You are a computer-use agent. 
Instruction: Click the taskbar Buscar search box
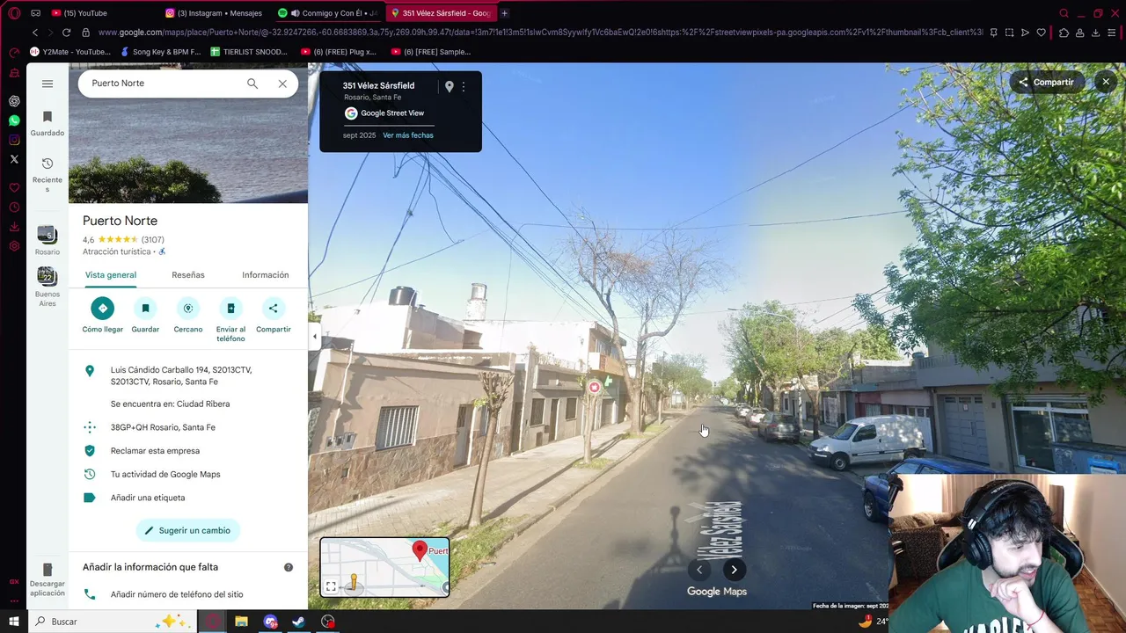(114, 622)
